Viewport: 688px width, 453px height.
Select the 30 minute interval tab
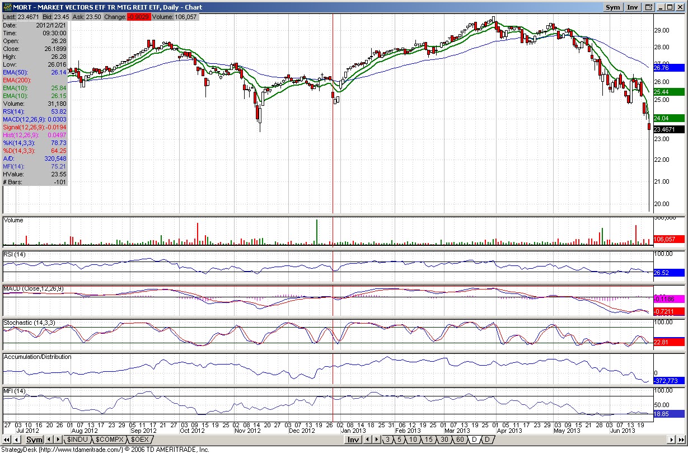point(444,440)
